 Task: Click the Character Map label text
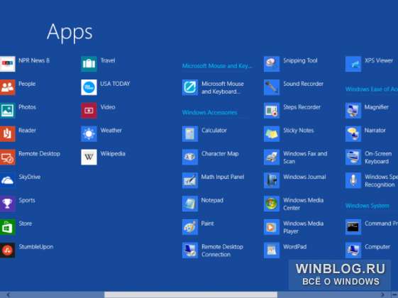pyautogui.click(x=220, y=154)
